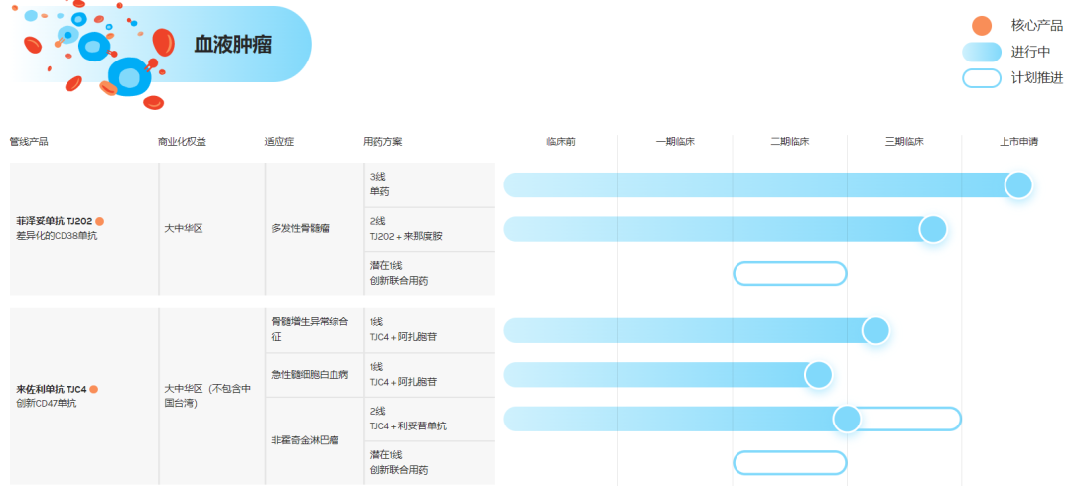1072x486 pixels.
Task: Click the TJ202＋来那度胺 regimen cell
Action: point(430,229)
